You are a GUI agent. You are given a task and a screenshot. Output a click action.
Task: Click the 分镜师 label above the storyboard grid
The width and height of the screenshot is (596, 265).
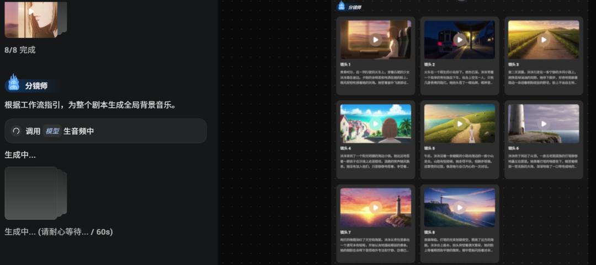pyautogui.click(x=355, y=7)
